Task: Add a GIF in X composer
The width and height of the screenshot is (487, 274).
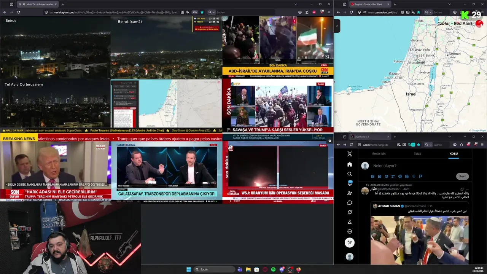Action: pyautogui.click(x=379, y=176)
